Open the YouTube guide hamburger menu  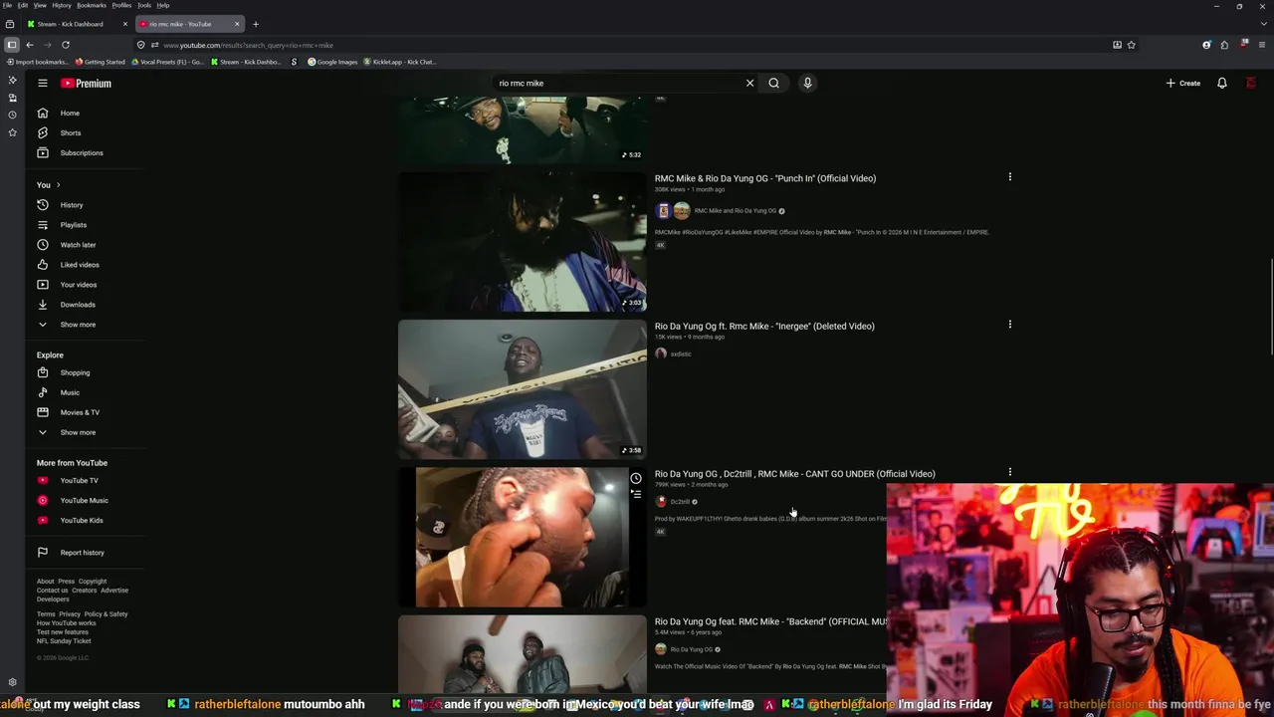[43, 84]
